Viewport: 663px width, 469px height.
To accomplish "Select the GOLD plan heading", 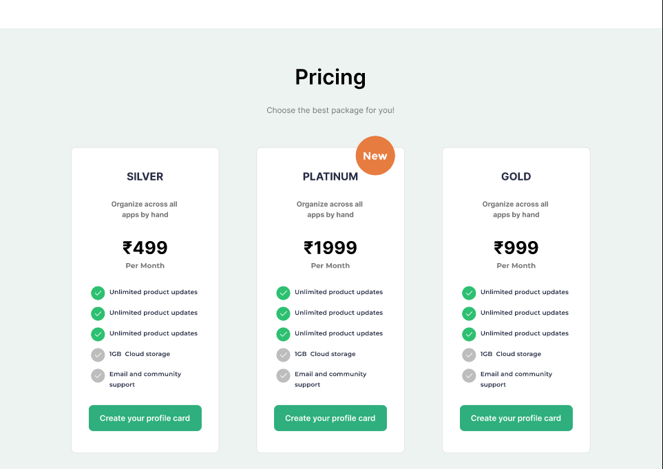I will (516, 177).
